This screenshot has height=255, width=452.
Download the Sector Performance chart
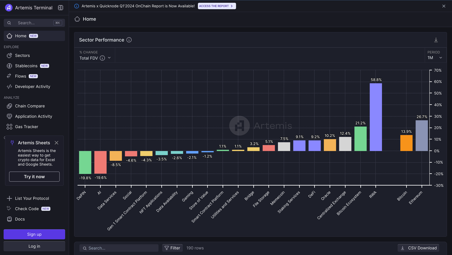(436, 40)
